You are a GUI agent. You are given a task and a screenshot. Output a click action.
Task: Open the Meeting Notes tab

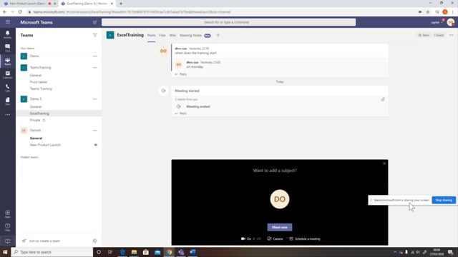coord(190,35)
